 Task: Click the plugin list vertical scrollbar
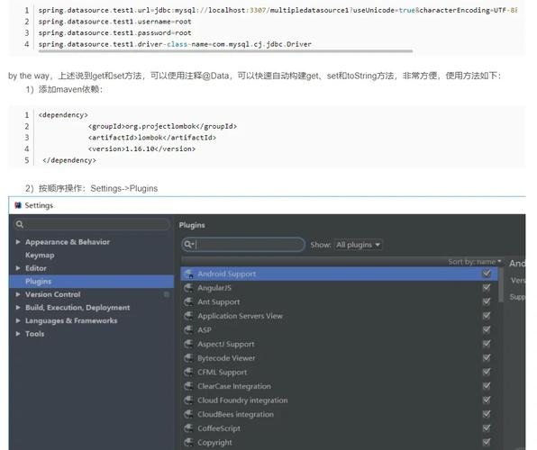[x=501, y=284]
